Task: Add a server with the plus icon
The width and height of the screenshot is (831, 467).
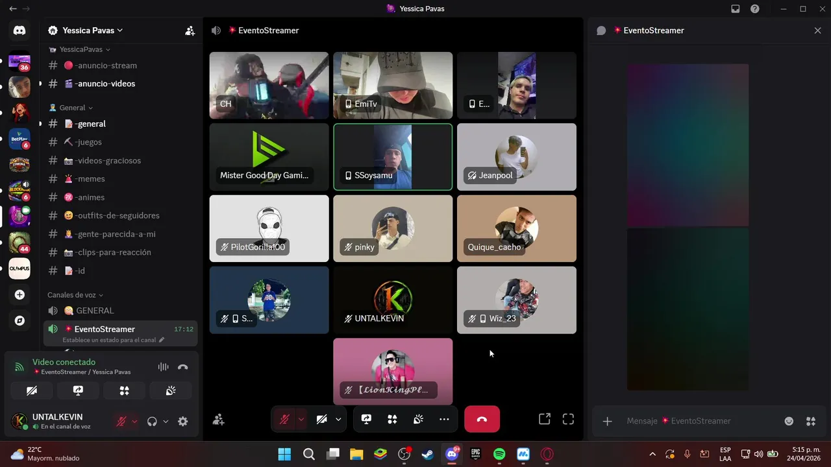Action: [x=19, y=294]
